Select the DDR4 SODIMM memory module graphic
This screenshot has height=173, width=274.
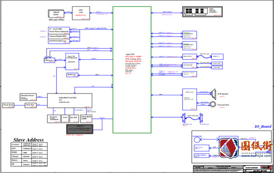(202, 12)
